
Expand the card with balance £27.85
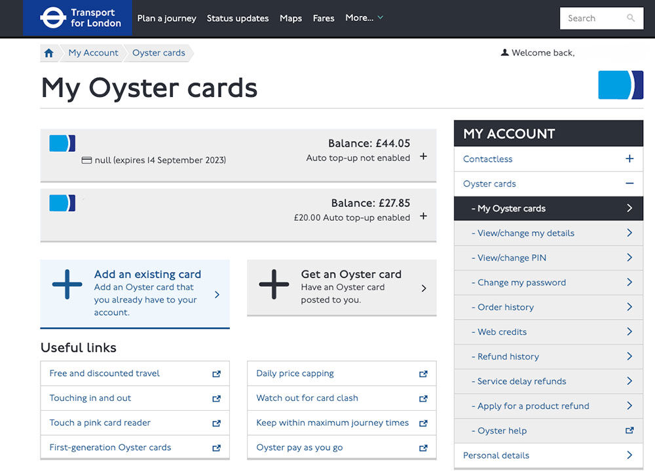[x=423, y=216]
